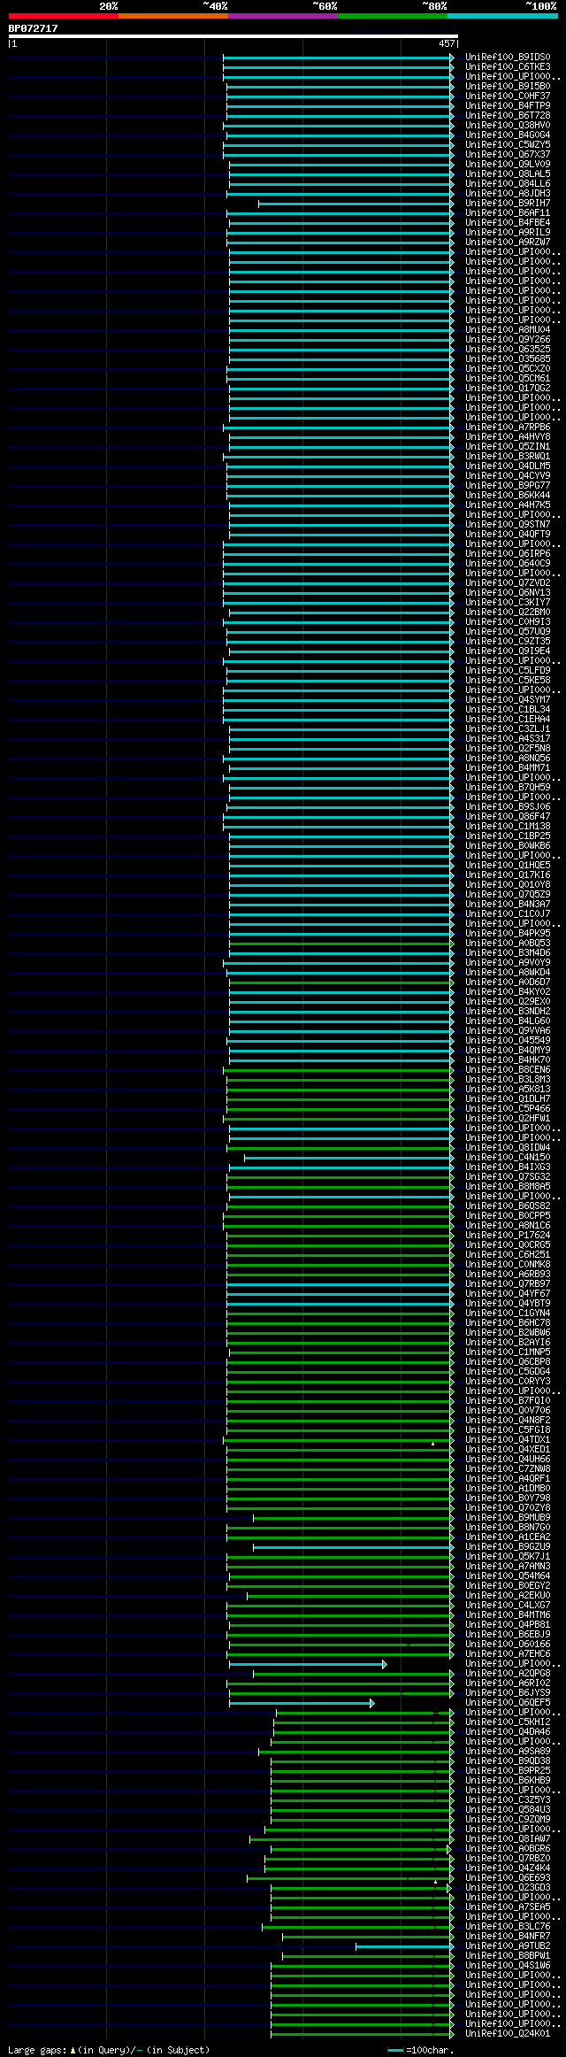Image resolution: width=566 pixels, height=2057 pixels.
Task: Select UniRef100_Q4TDX1 label
Action: pyautogui.click(x=508, y=1440)
